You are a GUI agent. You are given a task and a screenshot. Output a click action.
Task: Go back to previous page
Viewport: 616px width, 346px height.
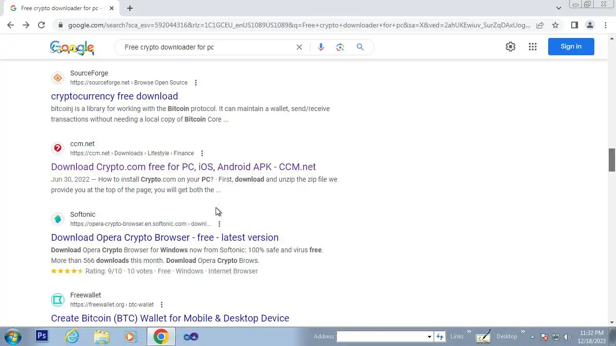[x=11, y=25]
